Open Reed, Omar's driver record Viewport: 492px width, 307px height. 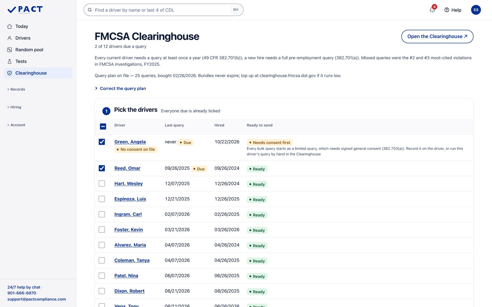coord(127,168)
